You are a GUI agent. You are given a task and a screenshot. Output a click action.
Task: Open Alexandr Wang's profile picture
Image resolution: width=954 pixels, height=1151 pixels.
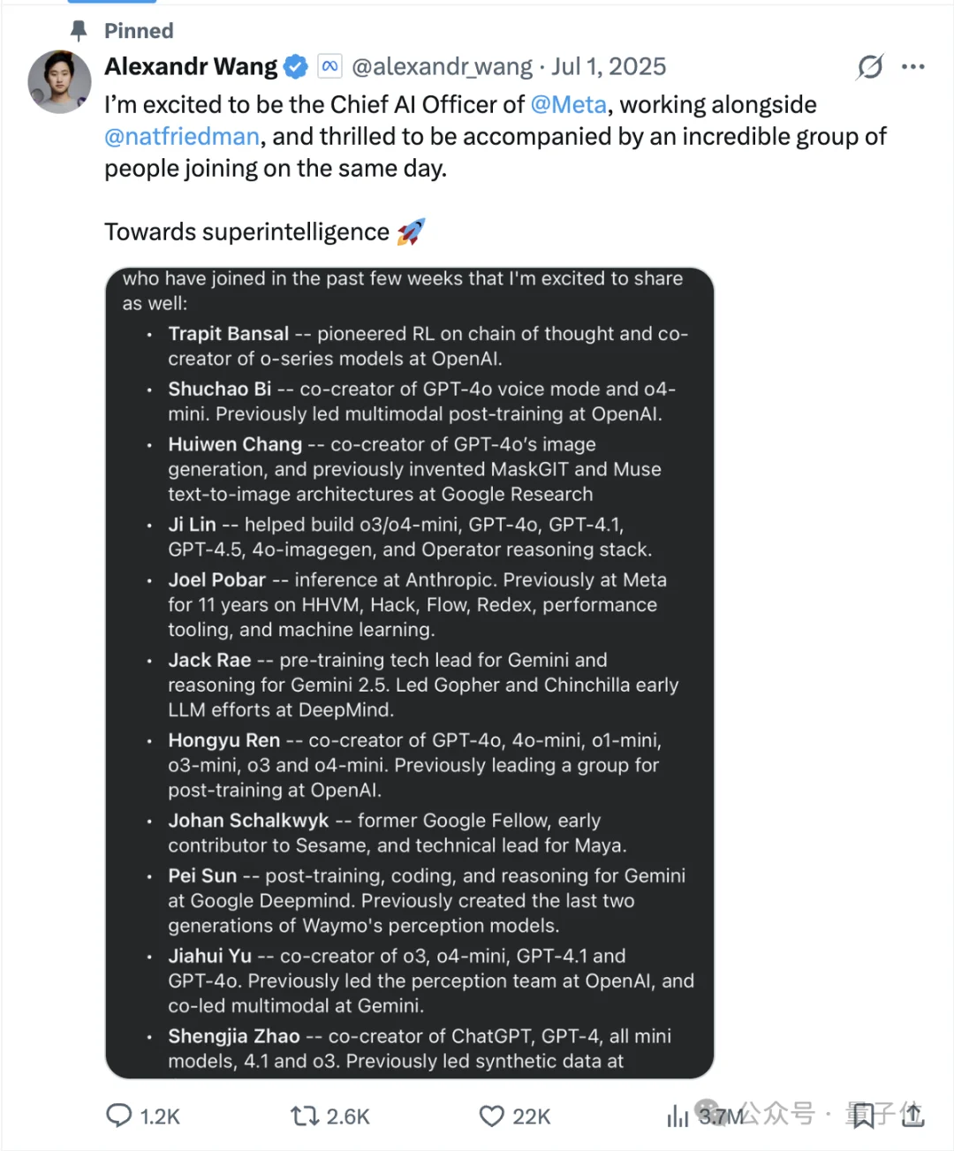[x=59, y=82]
